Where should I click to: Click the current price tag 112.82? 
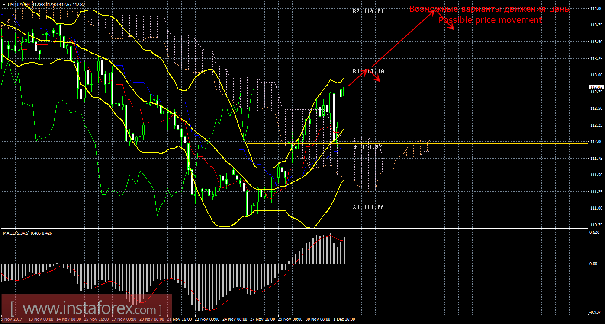[x=596, y=87]
